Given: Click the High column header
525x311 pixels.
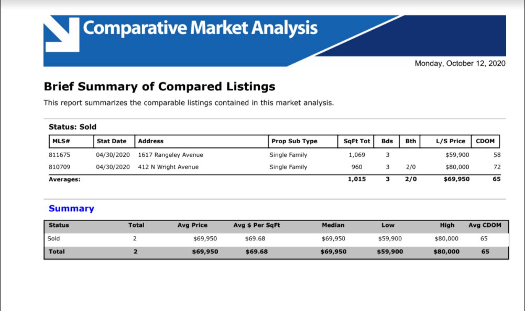Looking at the screenshot, I should [447, 225].
